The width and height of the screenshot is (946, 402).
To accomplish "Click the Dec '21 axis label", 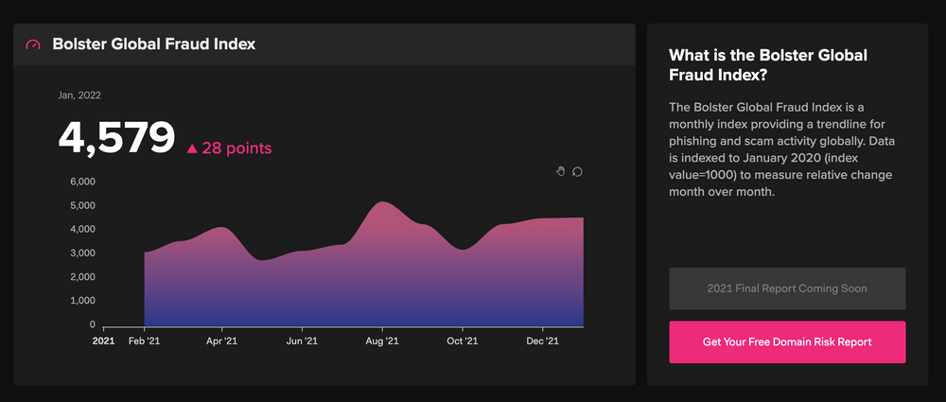I will [x=543, y=341].
